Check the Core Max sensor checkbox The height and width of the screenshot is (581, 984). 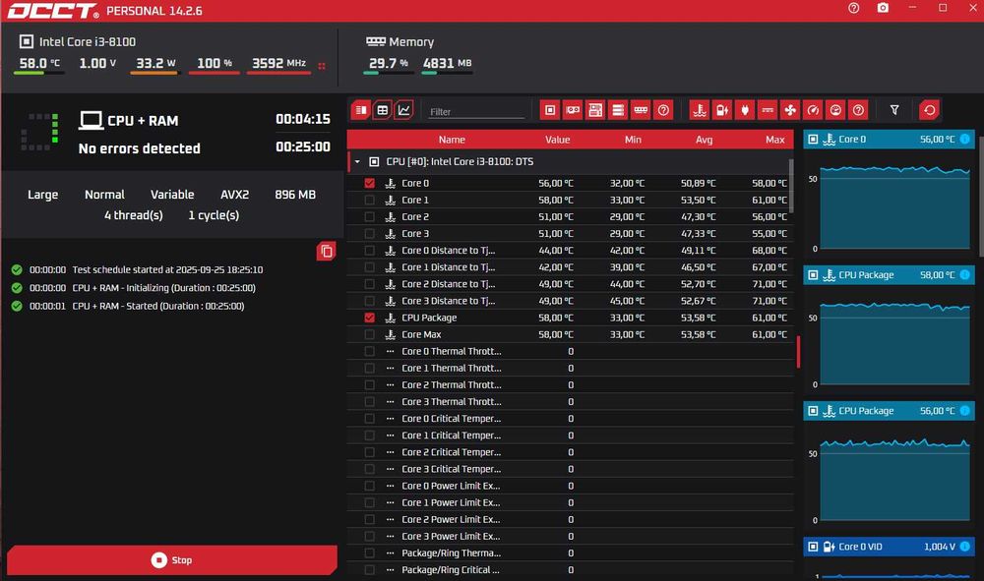pos(370,334)
